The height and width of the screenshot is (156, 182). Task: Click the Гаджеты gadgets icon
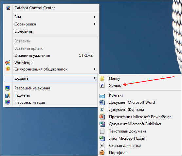(x=8, y=95)
